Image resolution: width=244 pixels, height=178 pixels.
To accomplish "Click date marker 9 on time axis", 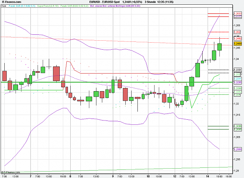I will pyautogui.click(x=113, y=176).
